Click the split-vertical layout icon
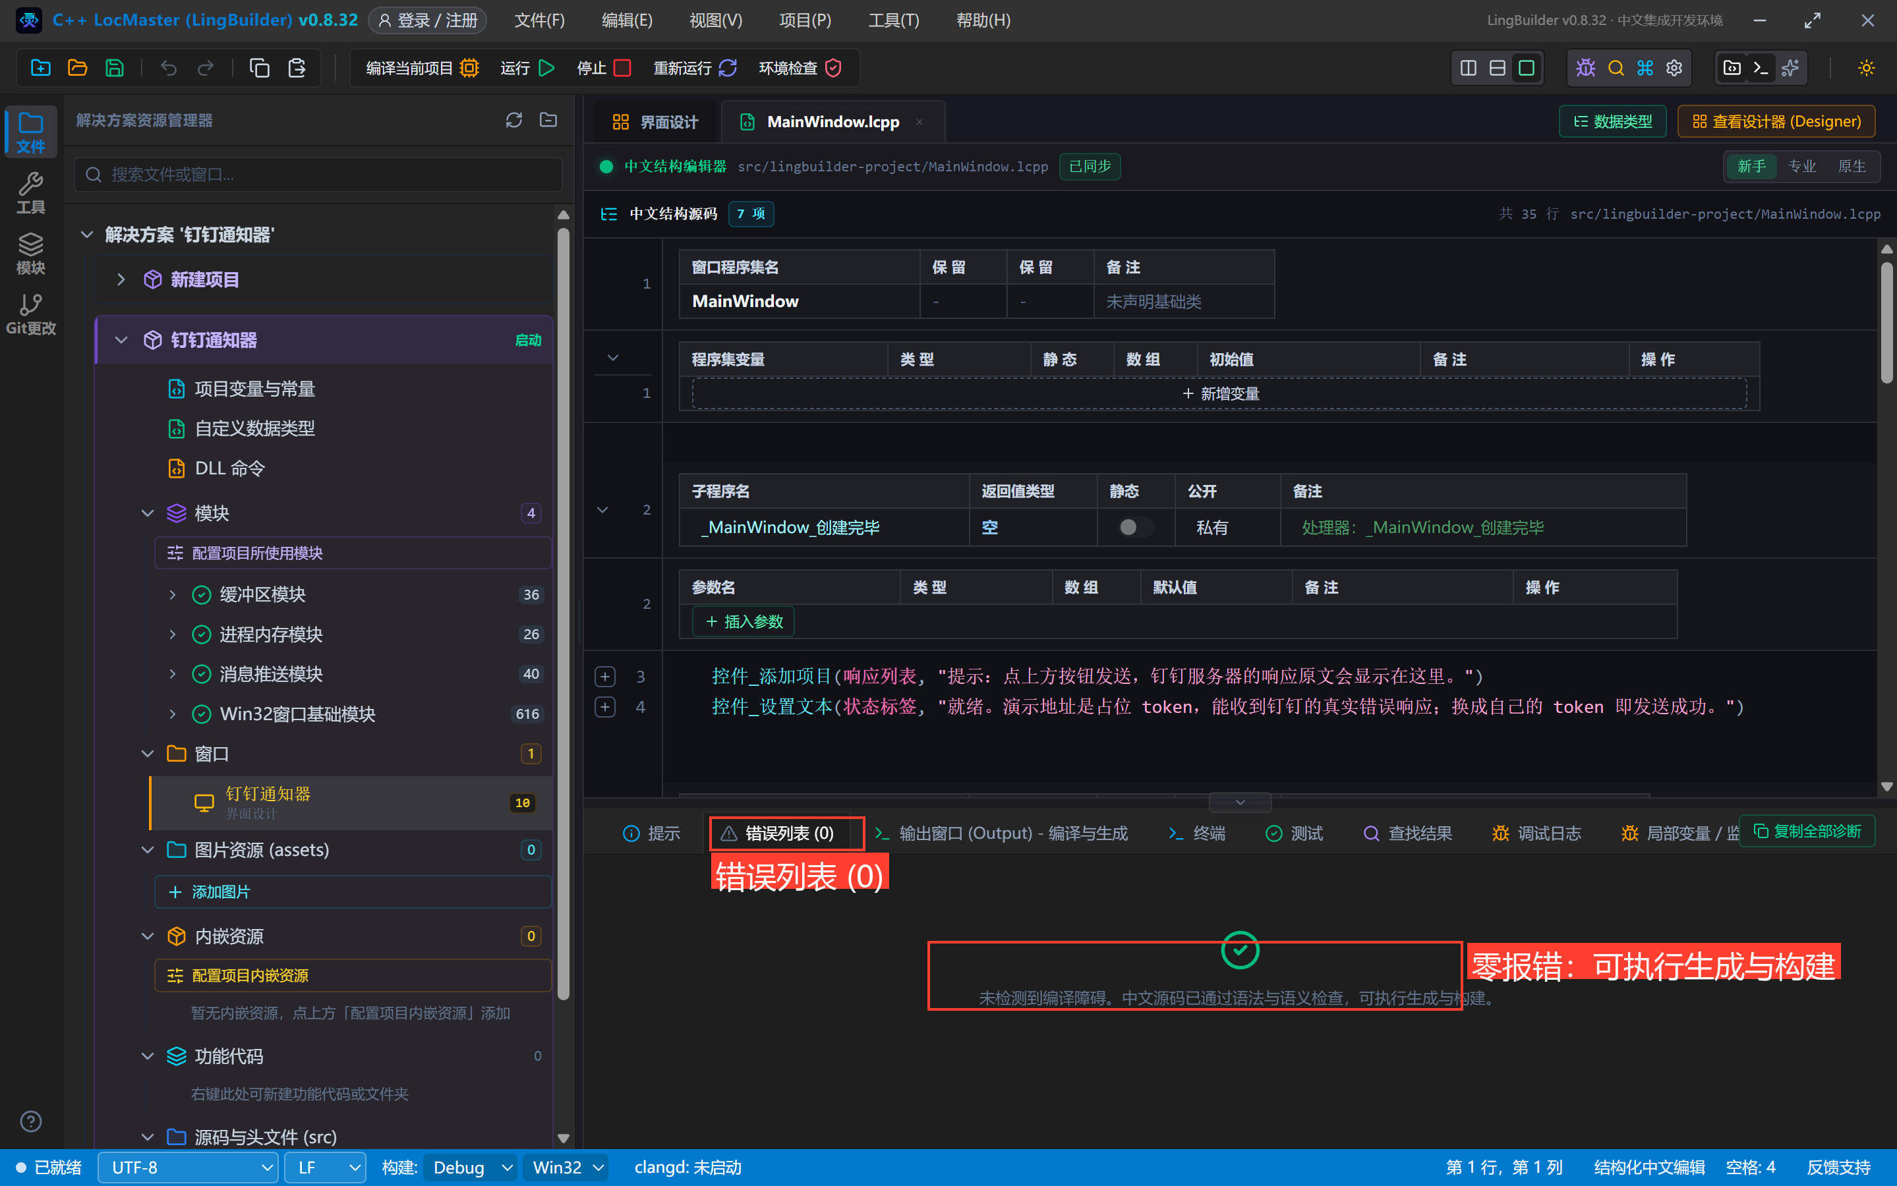1897x1186 pixels. pos(1469,69)
